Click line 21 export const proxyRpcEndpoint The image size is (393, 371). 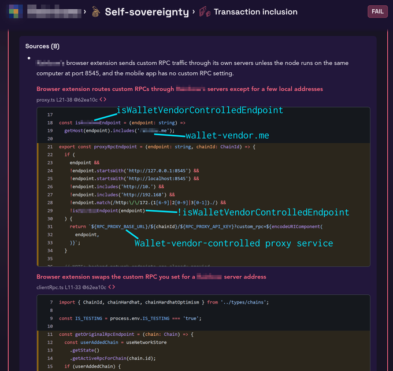point(157,147)
